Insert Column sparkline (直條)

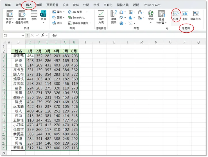click(x=185, y=15)
